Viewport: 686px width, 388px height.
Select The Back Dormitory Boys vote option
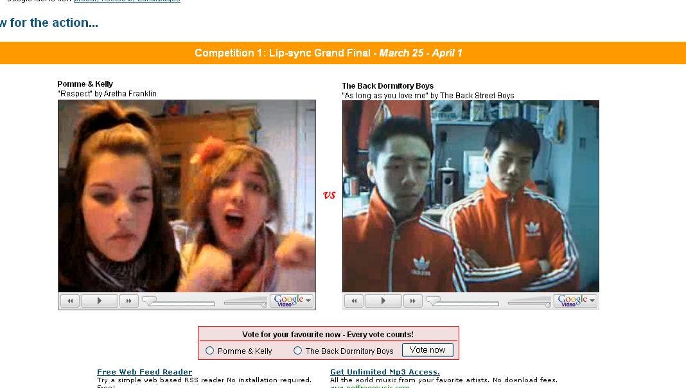(298, 351)
